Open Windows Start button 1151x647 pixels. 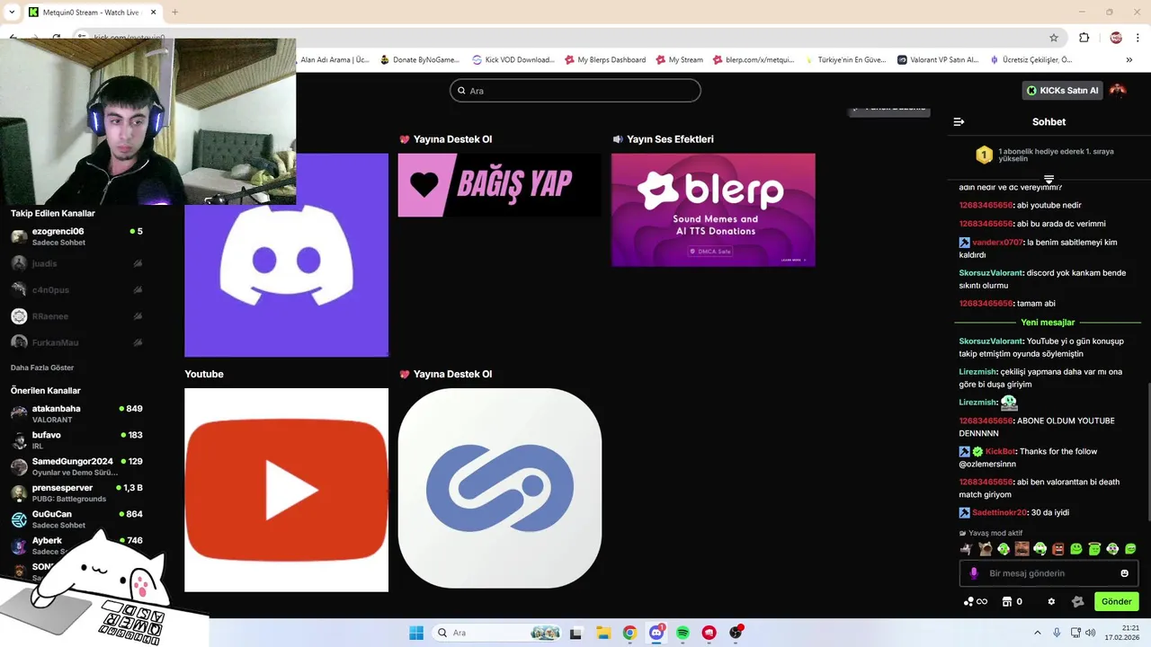point(416,633)
